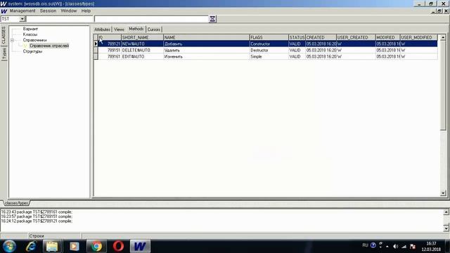Open the TST schema dropdown
450x253 pixels.
22,19
